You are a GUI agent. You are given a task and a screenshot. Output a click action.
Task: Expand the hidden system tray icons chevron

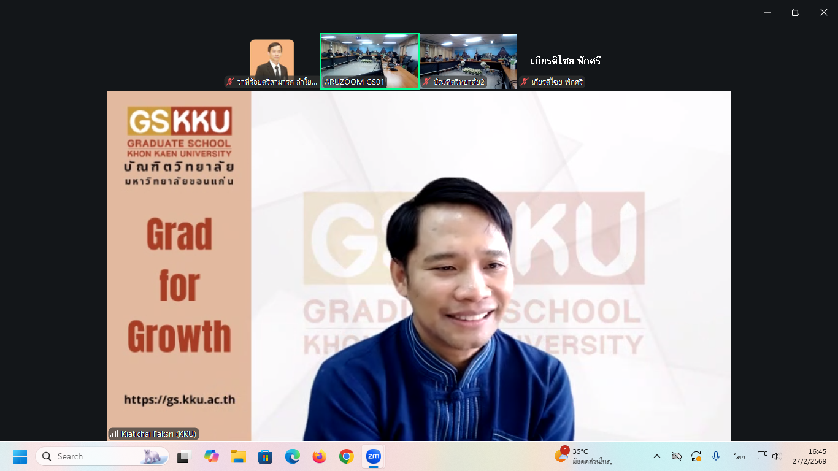point(657,456)
